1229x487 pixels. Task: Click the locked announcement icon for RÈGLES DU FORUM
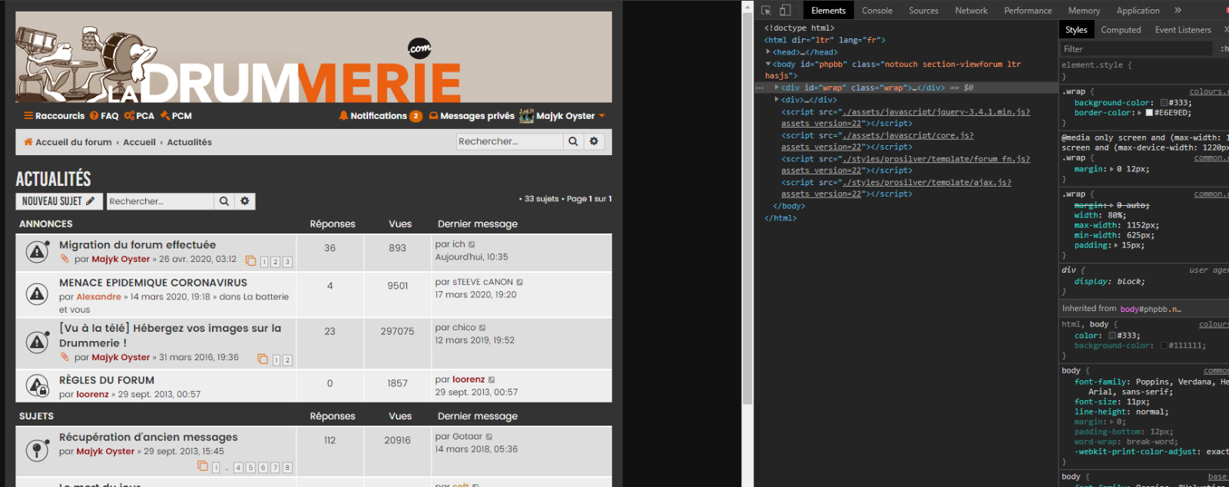click(37, 386)
